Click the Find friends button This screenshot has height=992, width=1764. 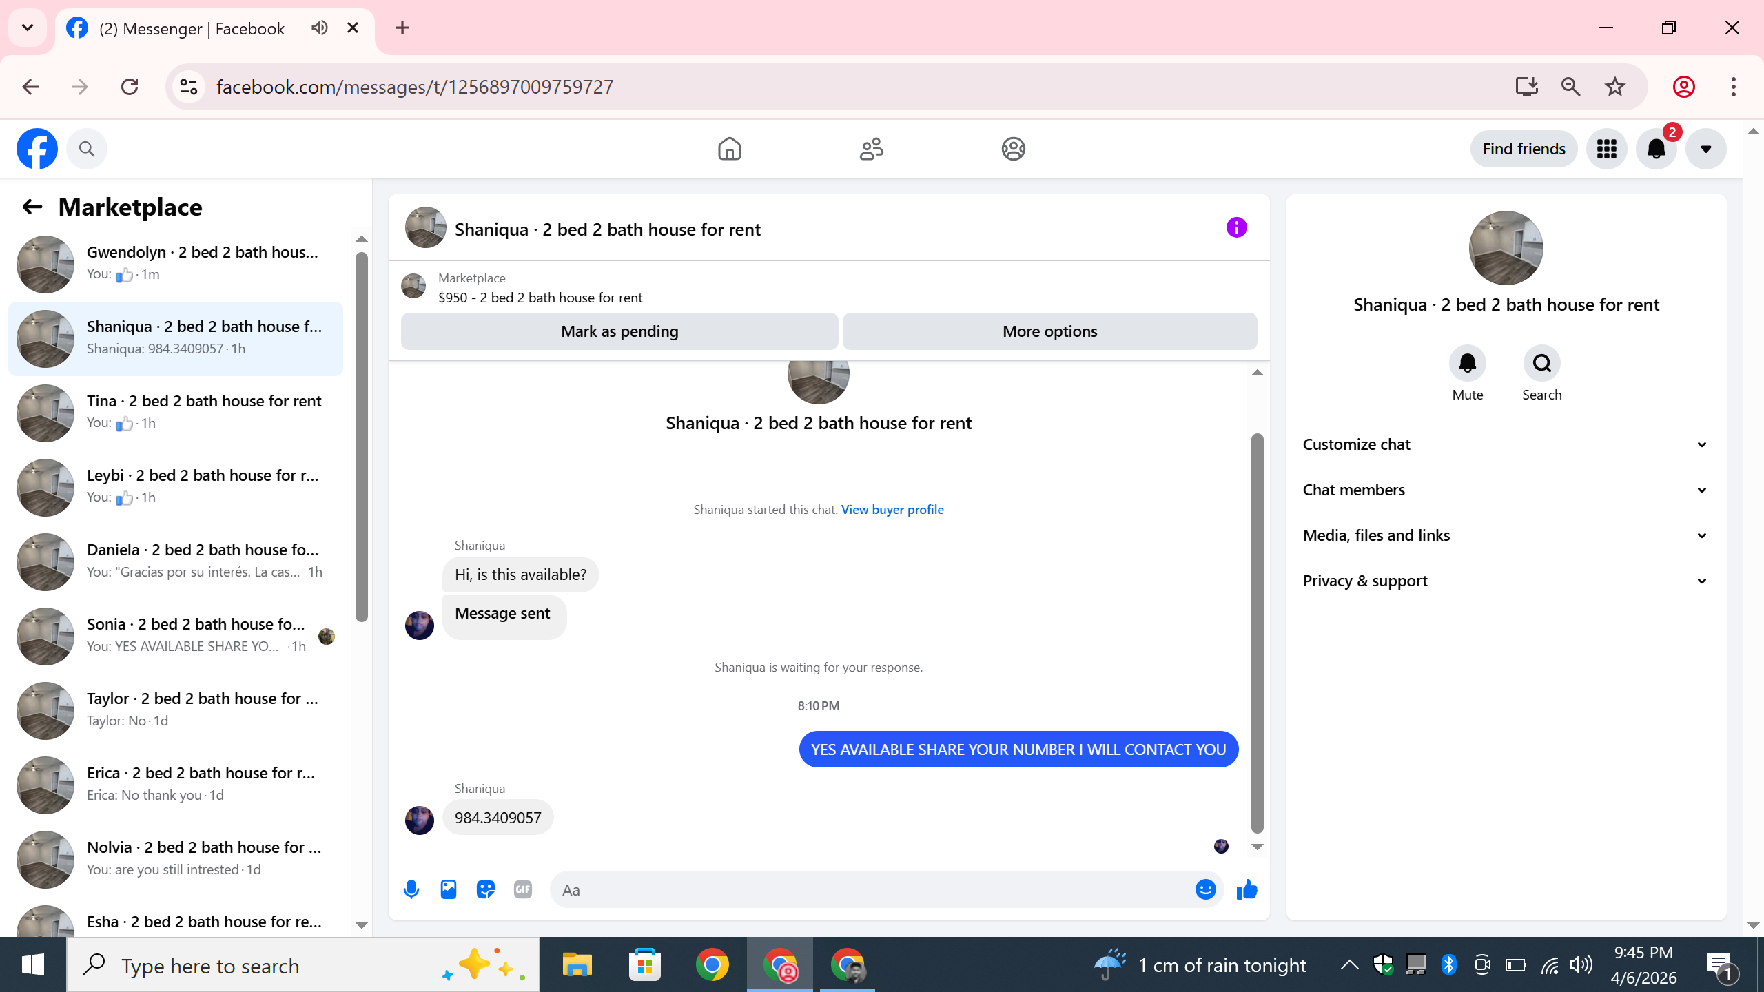tap(1524, 149)
